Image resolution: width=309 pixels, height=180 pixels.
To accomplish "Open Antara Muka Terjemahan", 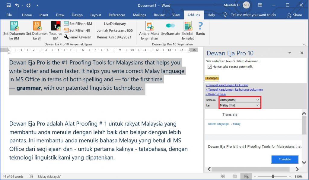I will pos(149,26).
